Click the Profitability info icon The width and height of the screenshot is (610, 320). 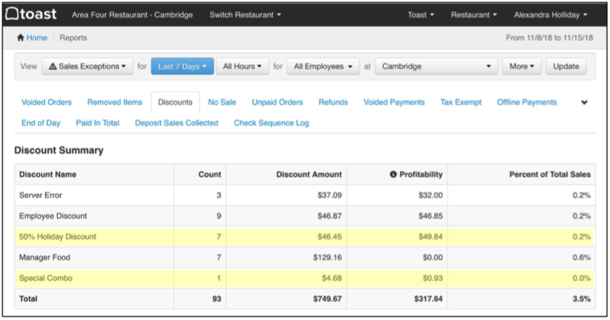coord(393,174)
